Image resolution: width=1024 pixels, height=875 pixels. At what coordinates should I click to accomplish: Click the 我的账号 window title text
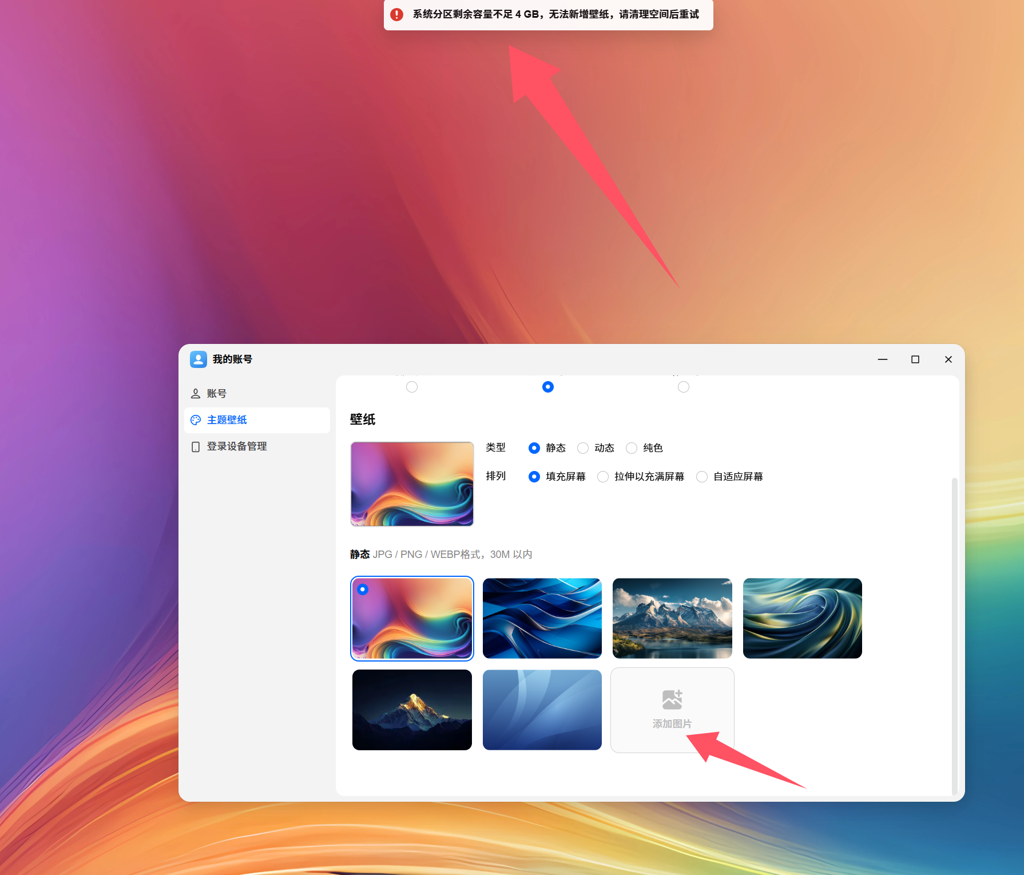[232, 359]
